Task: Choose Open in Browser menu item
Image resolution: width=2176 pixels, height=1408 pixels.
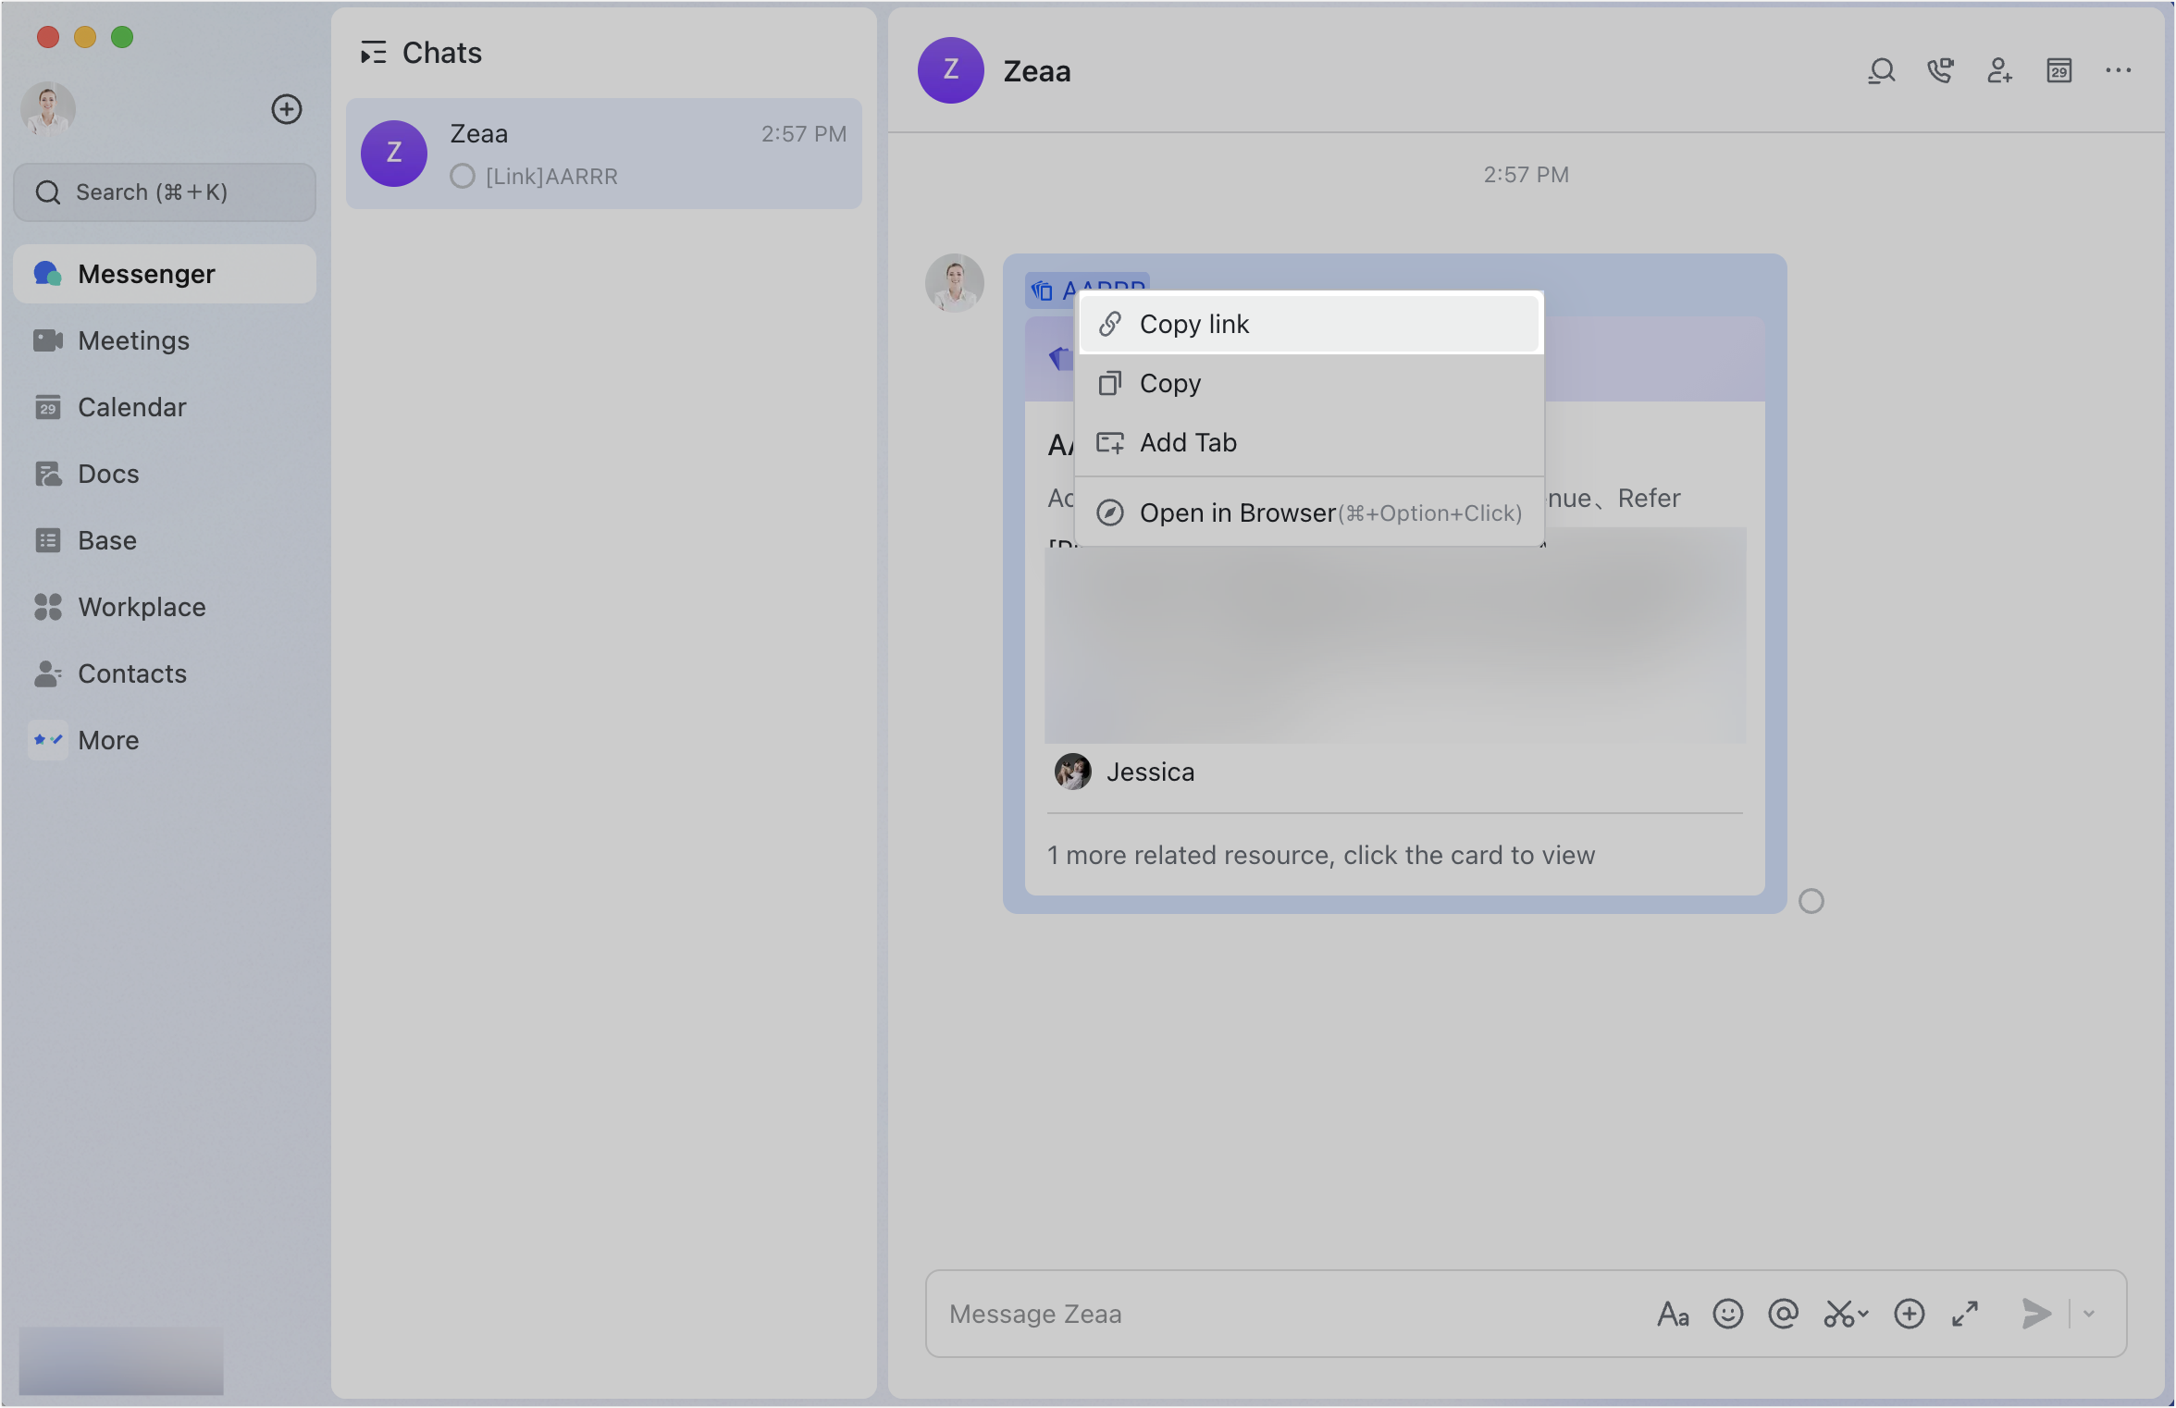Action: pyautogui.click(x=1308, y=513)
